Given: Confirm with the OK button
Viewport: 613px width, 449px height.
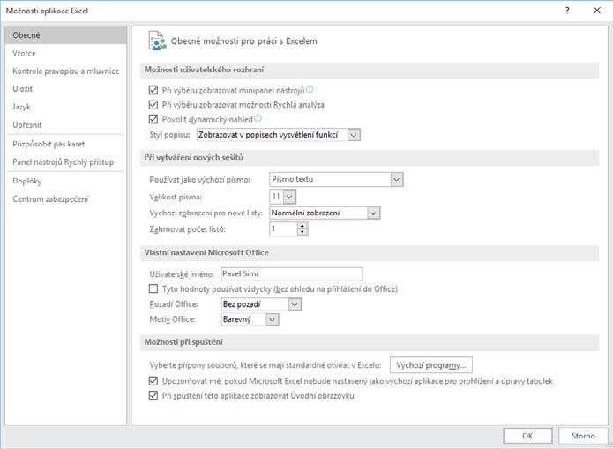Looking at the screenshot, I should (527, 436).
